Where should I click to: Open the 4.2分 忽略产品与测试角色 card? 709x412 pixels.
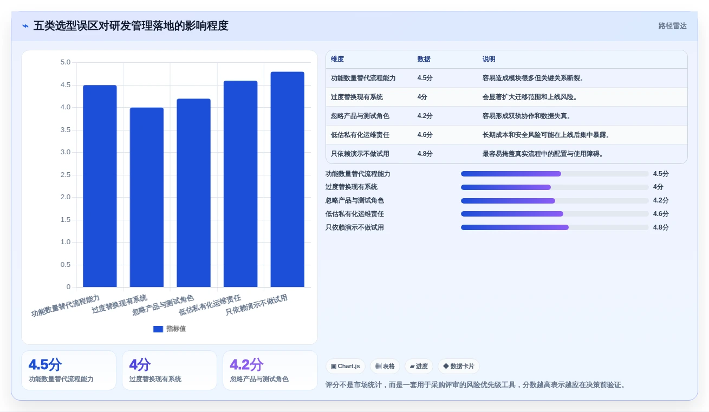[270, 370]
